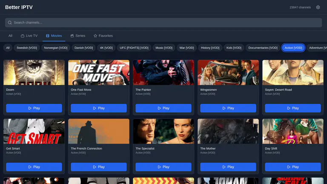This screenshot has width=327, height=184.
Task: Click the Get Smart poster thumbnail
Action: (x=34, y=131)
